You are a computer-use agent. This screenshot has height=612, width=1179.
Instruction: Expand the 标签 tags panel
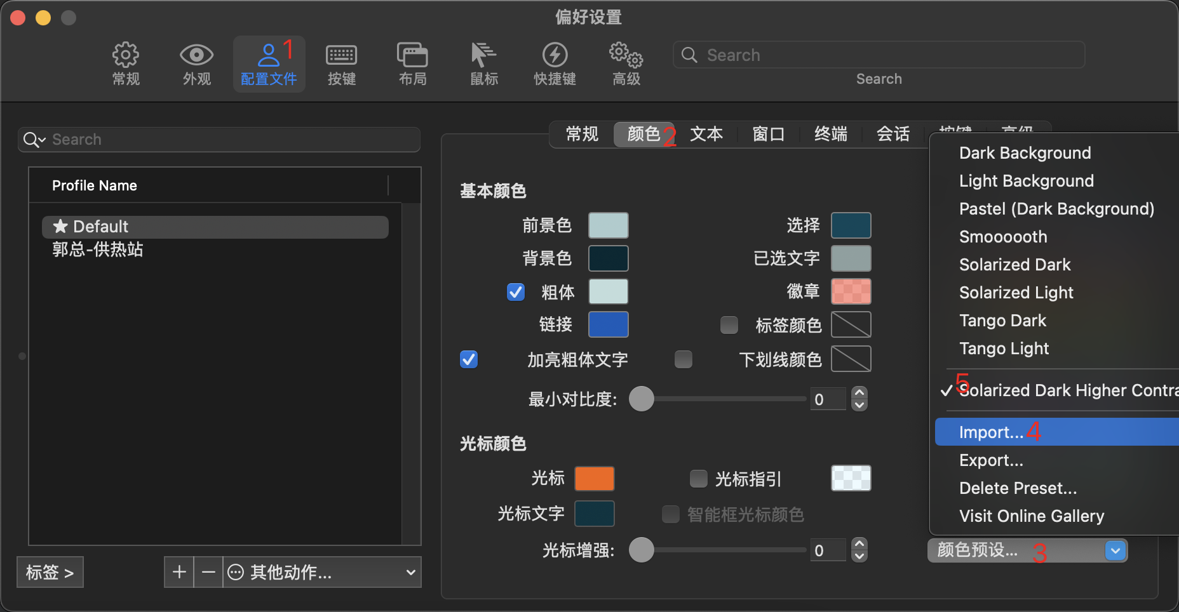click(50, 572)
